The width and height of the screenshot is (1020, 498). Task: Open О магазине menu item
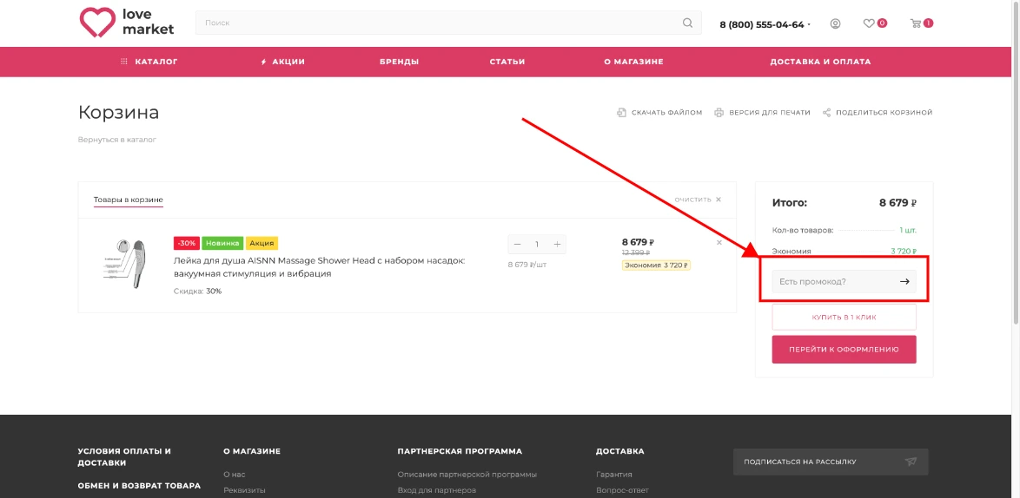(633, 62)
